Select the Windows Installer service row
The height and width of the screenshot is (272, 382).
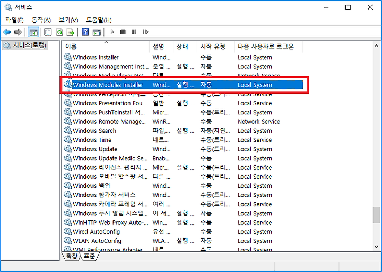coord(183,57)
